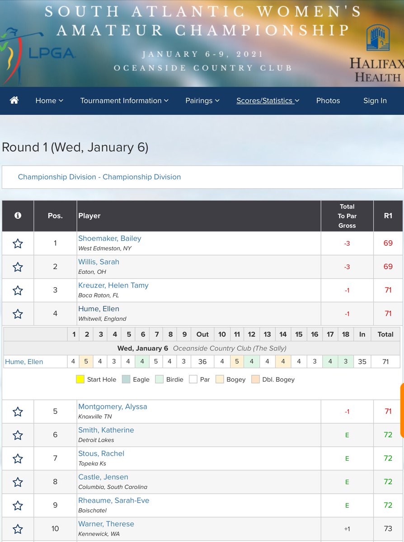Open Stous, Rachel scorecard

pyautogui.click(x=101, y=453)
